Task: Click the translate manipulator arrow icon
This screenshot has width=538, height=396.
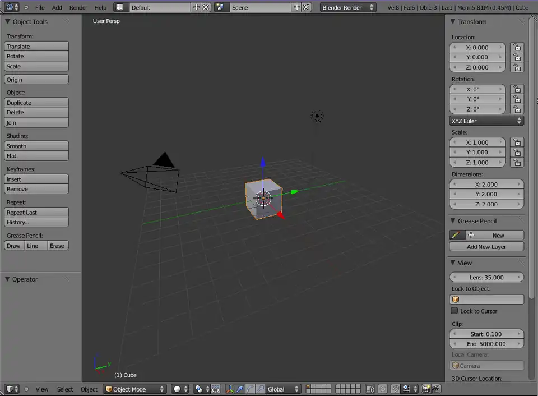Action: tap(240, 389)
